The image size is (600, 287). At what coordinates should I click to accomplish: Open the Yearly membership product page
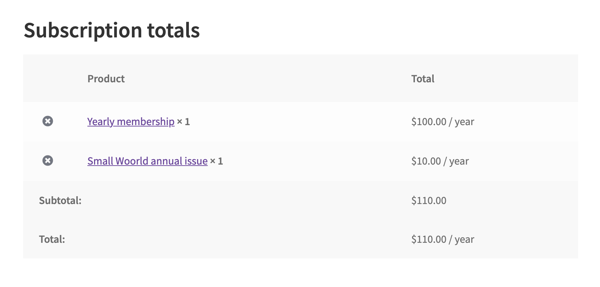[x=131, y=121]
